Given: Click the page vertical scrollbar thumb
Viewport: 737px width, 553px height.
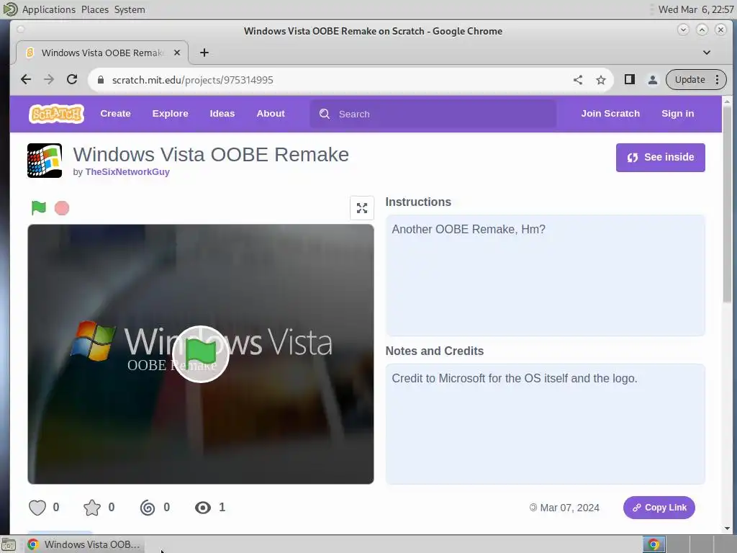Looking at the screenshot, I should (727, 204).
